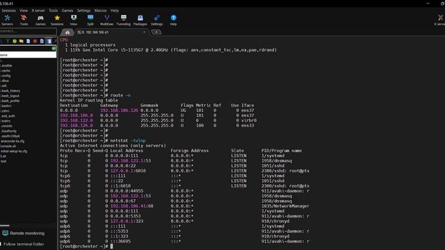Open the Settings menu

pos(83,10)
